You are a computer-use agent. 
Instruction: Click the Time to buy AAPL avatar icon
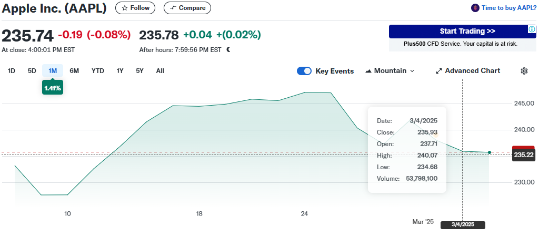(x=475, y=8)
